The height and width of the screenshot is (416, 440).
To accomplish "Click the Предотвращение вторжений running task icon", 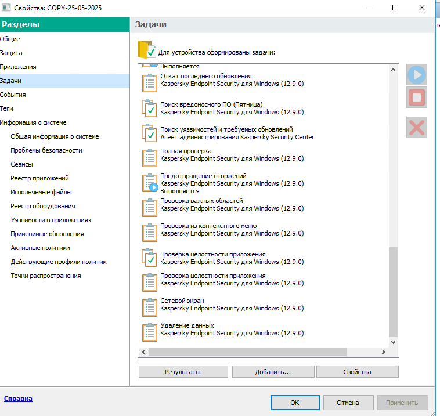I will (x=150, y=183).
